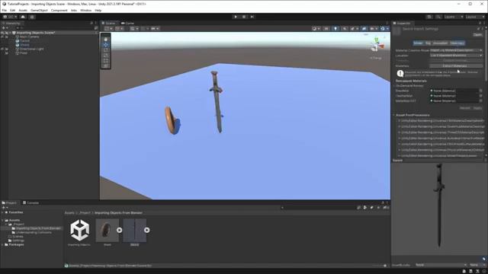The width and height of the screenshot is (488, 274).
Task: Open the draw mode shading dropdown
Action: (x=316, y=29)
